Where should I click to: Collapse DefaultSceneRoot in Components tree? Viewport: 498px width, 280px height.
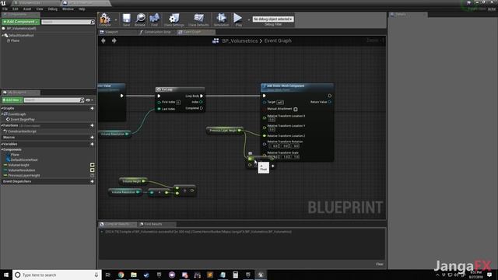pyautogui.click(x=3, y=35)
